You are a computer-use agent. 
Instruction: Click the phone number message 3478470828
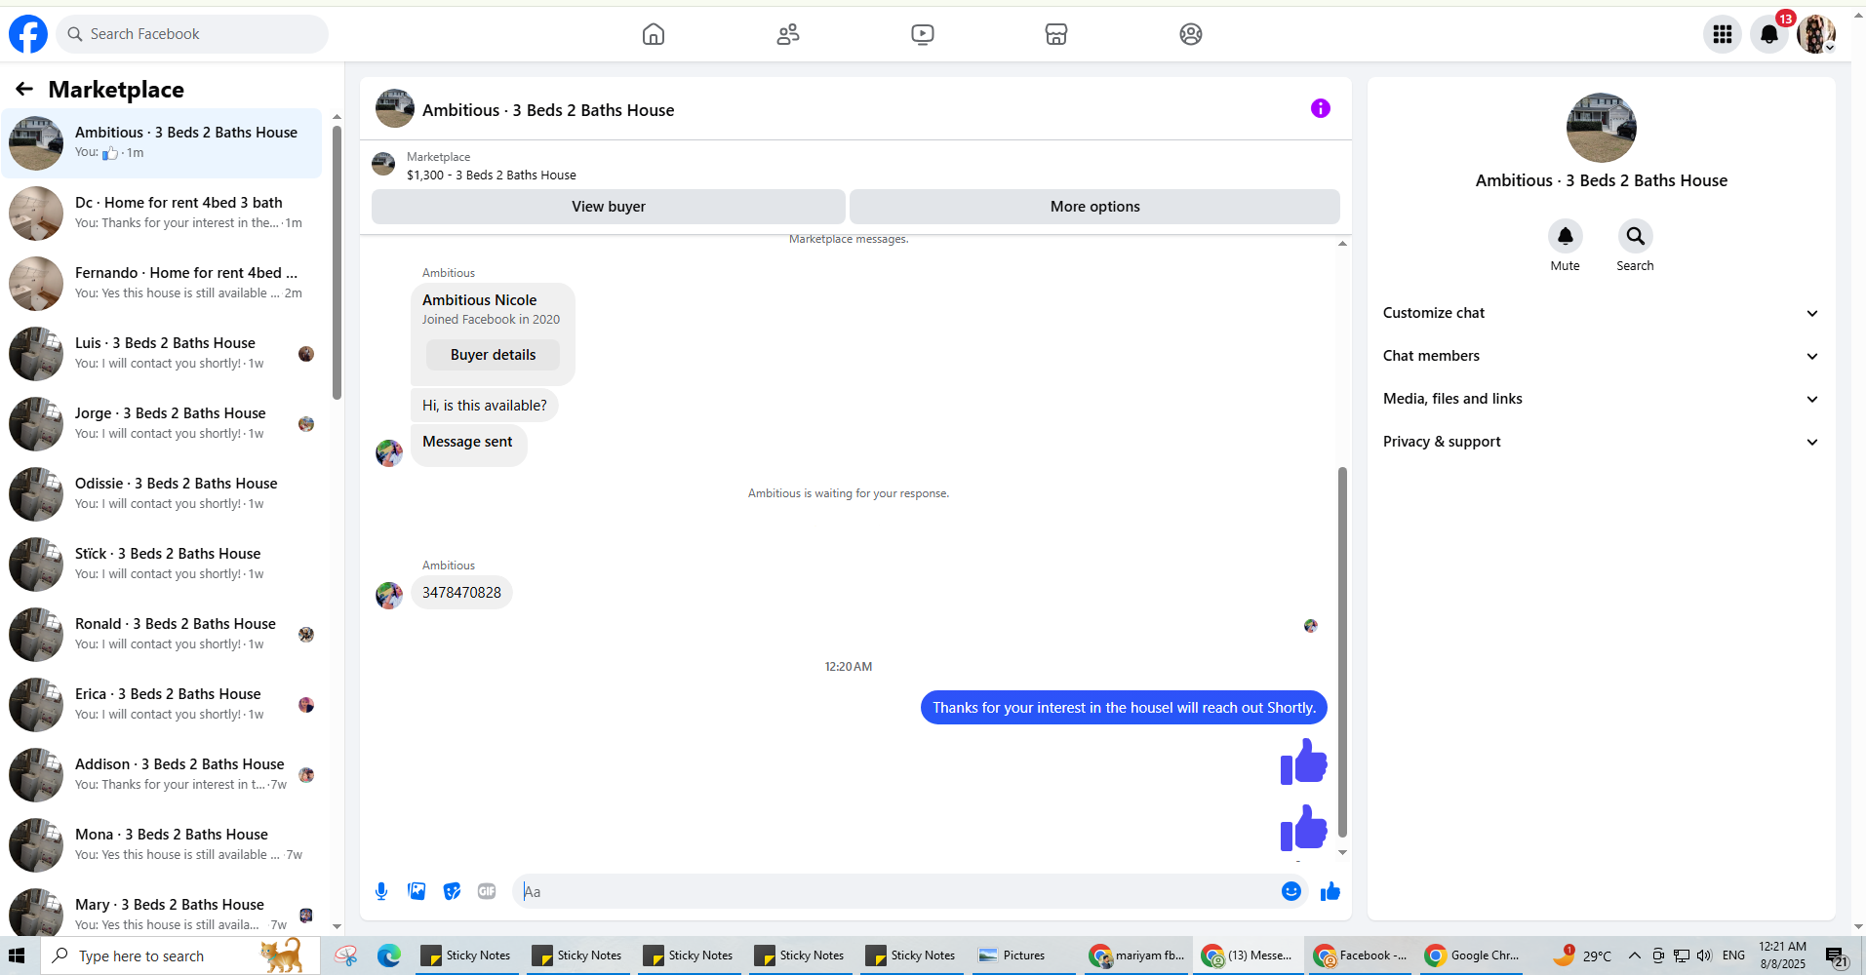(461, 593)
